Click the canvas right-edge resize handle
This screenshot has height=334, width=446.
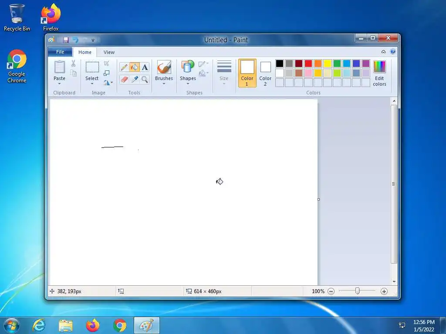click(x=318, y=199)
